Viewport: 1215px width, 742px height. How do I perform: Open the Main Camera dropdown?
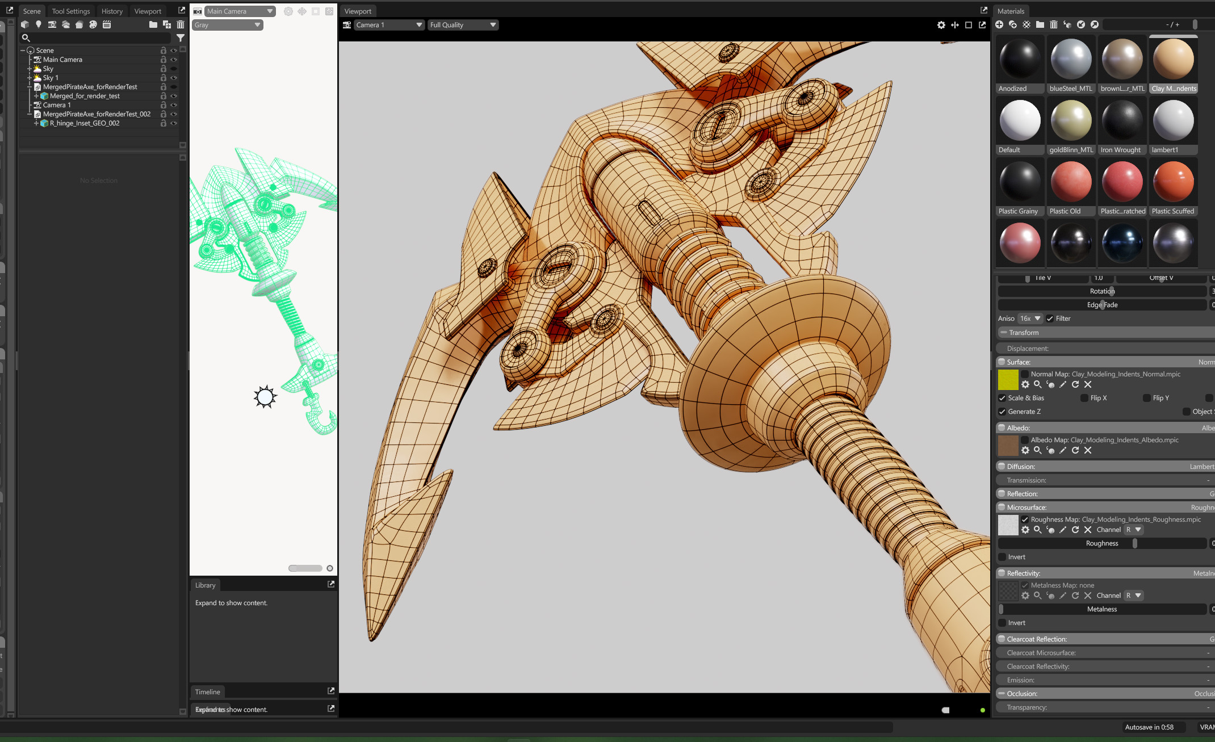tap(239, 11)
